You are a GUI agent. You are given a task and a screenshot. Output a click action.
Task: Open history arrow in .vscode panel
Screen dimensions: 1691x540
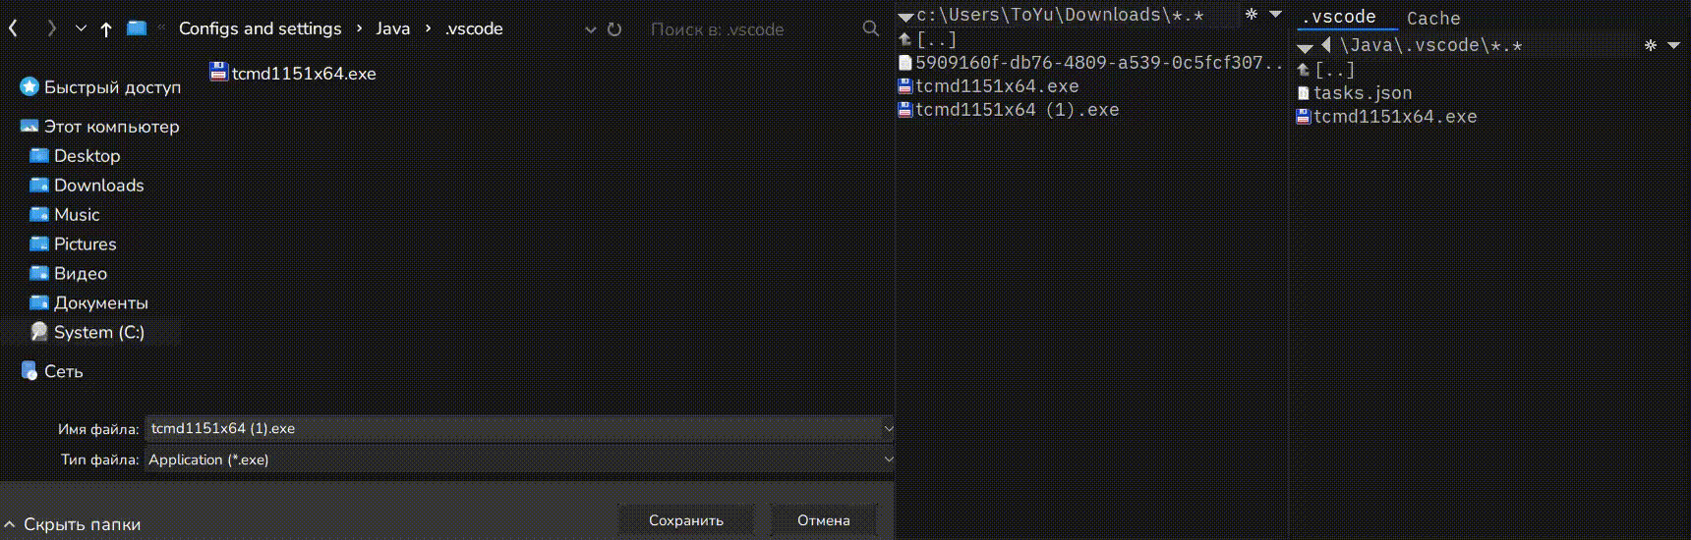tap(1674, 45)
